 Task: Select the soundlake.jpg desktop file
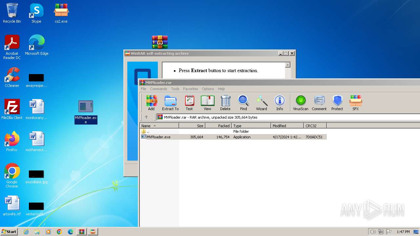pos(36,177)
